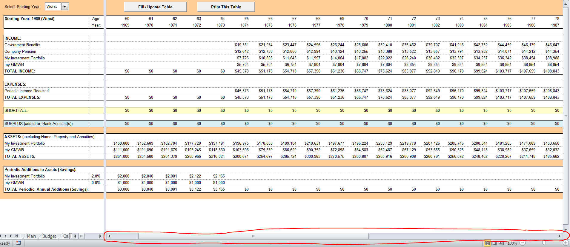Click the zoom in plus button
Viewport: 570px width, 247px height.
coord(566,243)
